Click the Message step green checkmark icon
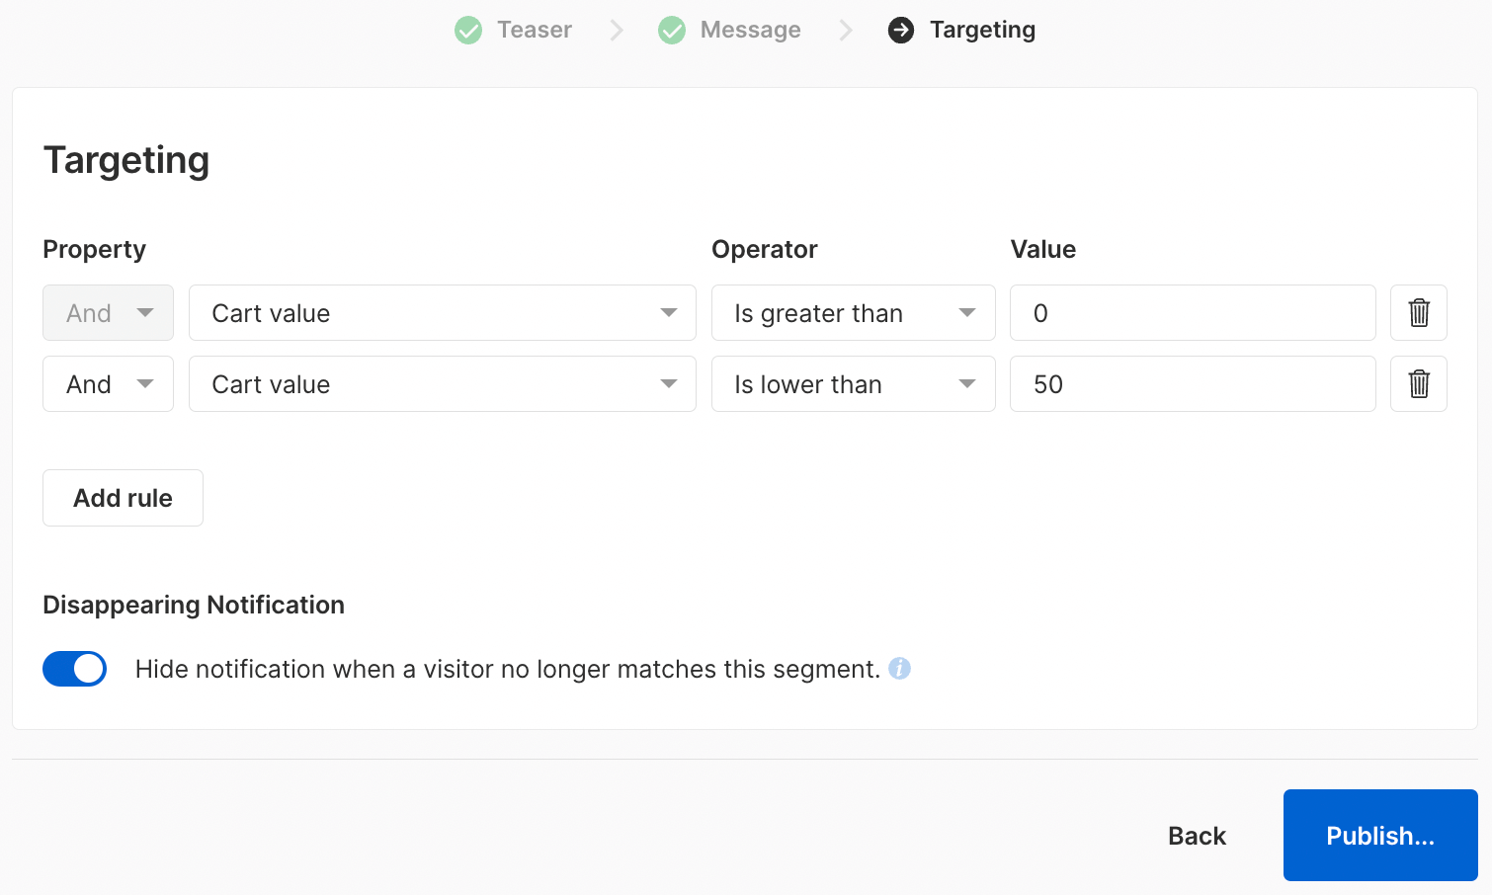Image resolution: width=1492 pixels, height=895 pixels. click(x=672, y=31)
